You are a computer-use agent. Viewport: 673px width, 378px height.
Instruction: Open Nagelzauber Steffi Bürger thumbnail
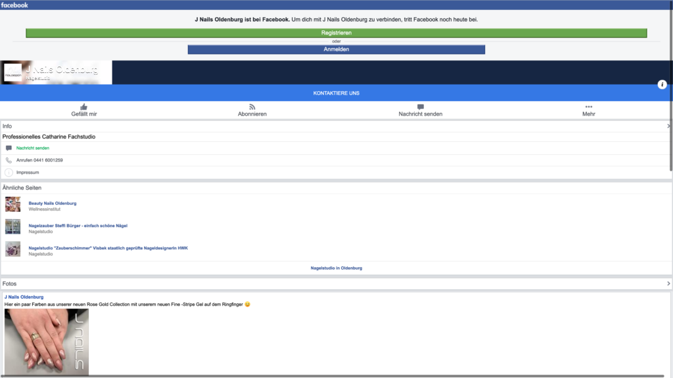point(13,226)
